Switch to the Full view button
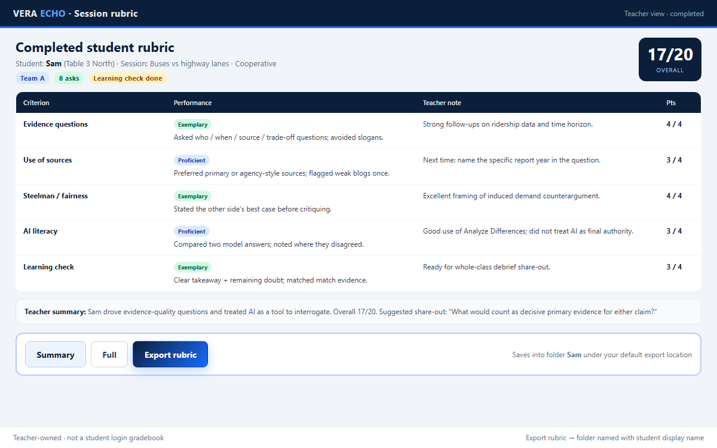717x448 pixels. click(109, 354)
